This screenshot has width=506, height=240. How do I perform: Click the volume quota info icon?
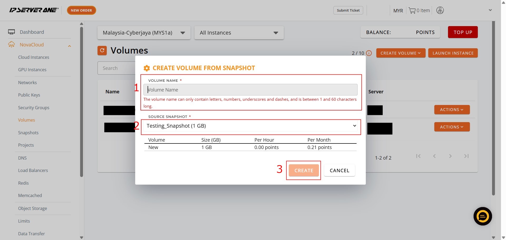pos(369,53)
